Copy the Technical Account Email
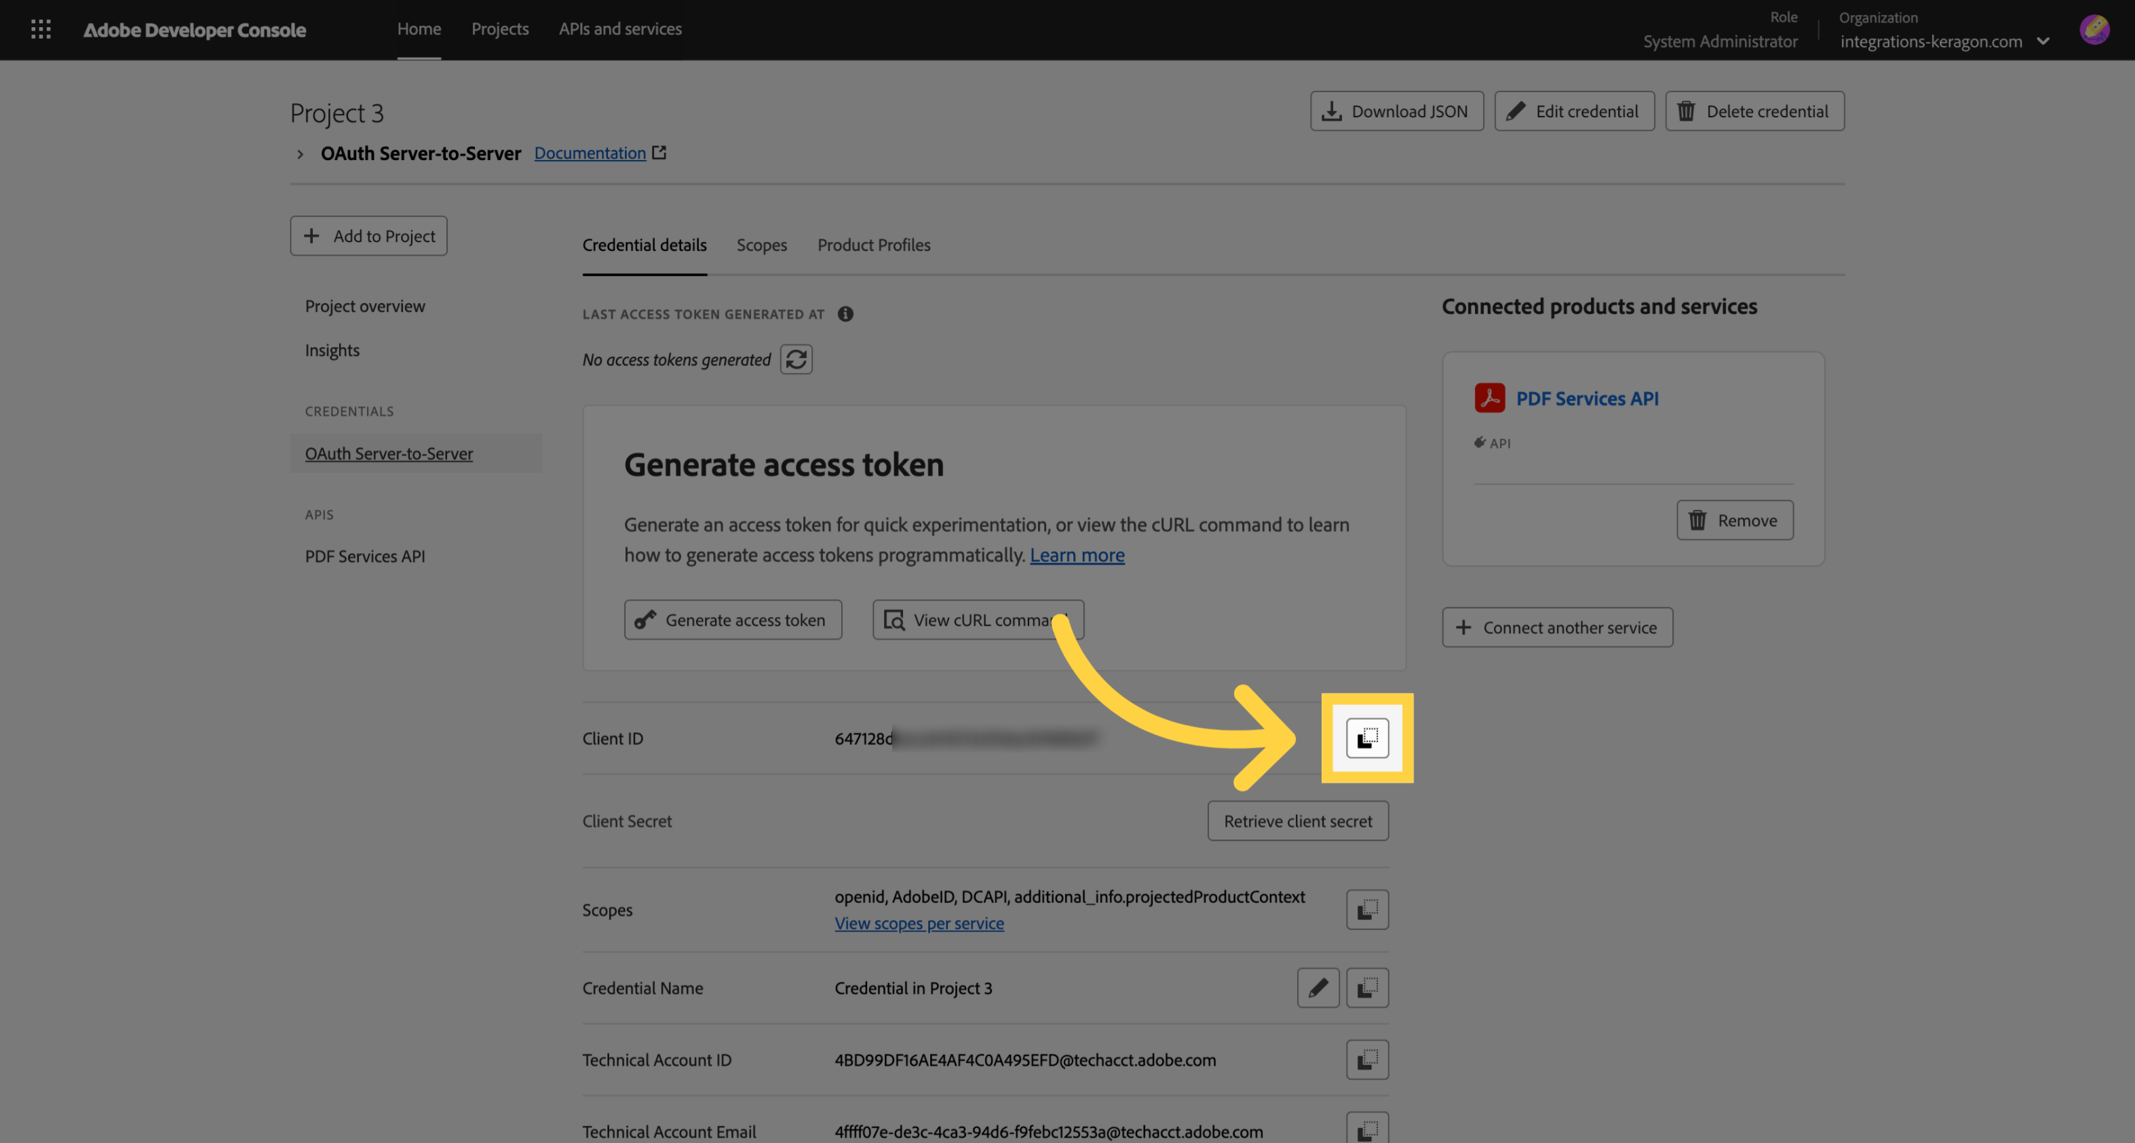This screenshot has height=1143, width=2135. click(1367, 1128)
